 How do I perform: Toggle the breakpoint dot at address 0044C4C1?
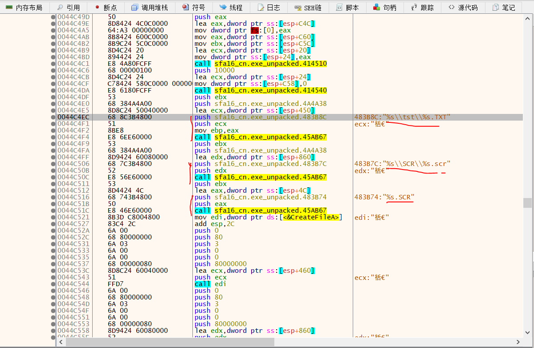(53, 64)
